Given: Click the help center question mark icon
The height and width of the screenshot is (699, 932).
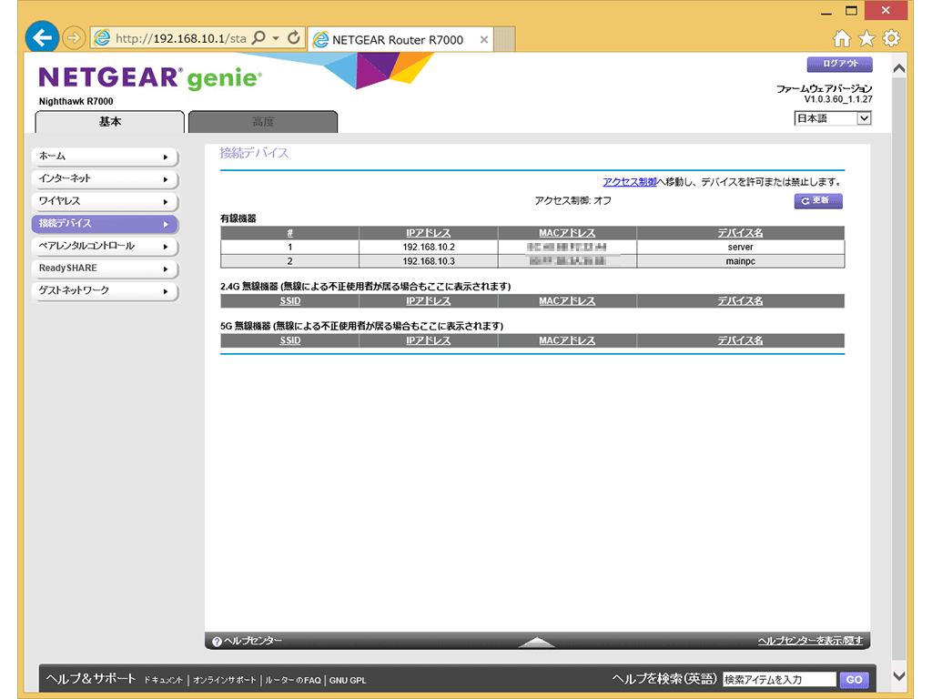Looking at the screenshot, I should (x=217, y=642).
